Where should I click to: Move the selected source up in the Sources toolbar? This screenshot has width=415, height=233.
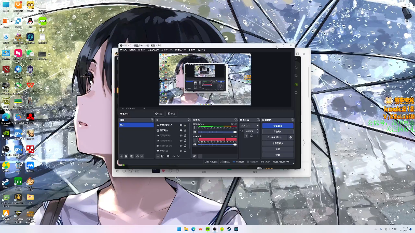coord(174,156)
